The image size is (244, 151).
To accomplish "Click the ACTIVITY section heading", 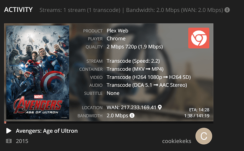I will point(18,10).
